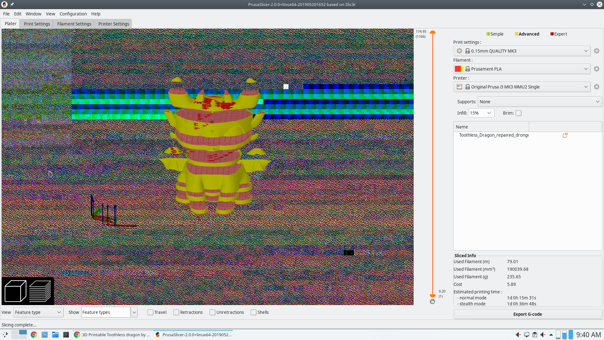Toggle the Brim checkbox
Viewport: 604px width, 340px height.
coord(518,113)
